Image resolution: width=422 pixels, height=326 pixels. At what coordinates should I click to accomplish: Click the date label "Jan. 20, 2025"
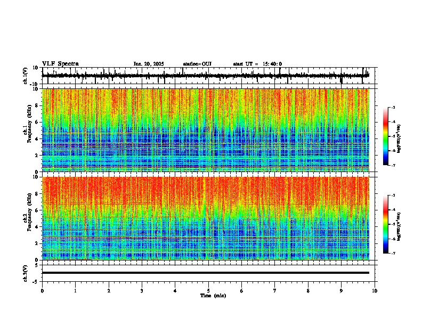[149, 64]
